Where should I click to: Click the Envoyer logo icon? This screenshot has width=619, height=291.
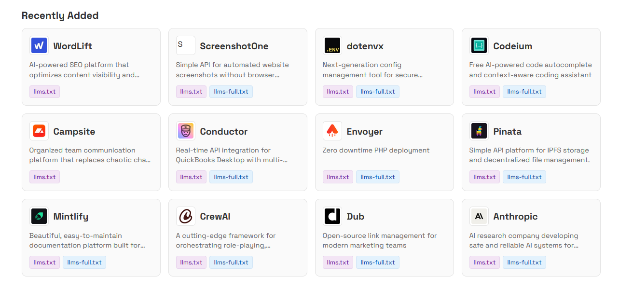coord(332,131)
